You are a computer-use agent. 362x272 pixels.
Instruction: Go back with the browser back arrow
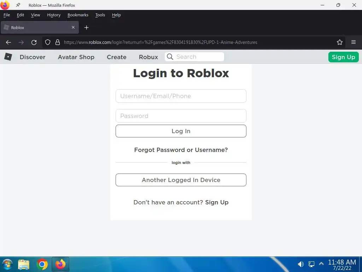click(x=8, y=42)
